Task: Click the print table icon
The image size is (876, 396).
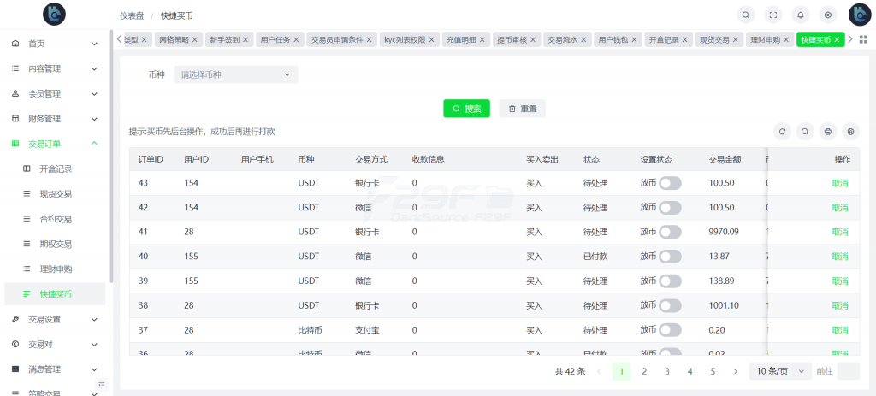Action: click(x=827, y=131)
